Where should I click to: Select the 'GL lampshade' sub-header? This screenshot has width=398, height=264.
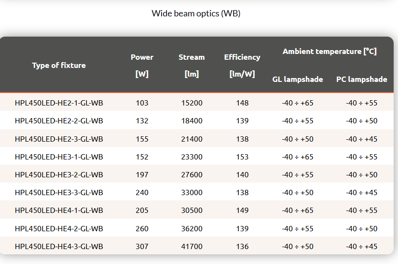pos(298,79)
